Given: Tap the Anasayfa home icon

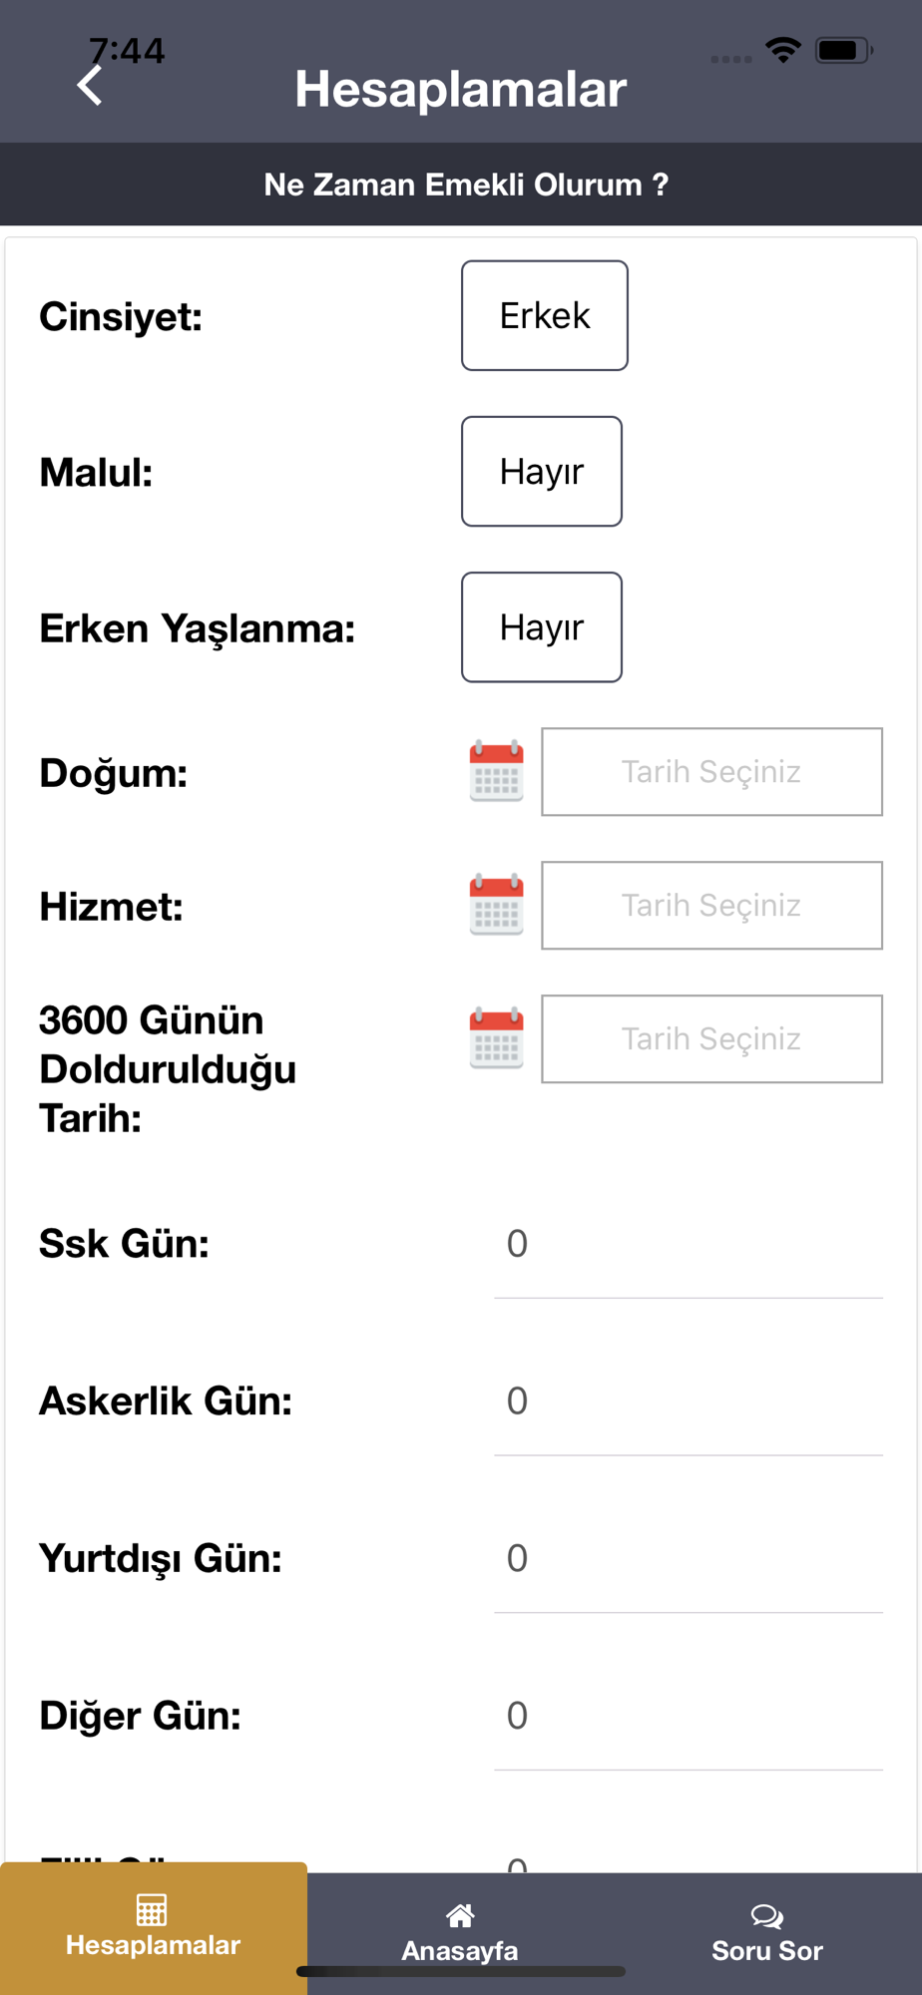Looking at the screenshot, I should pos(460,1915).
